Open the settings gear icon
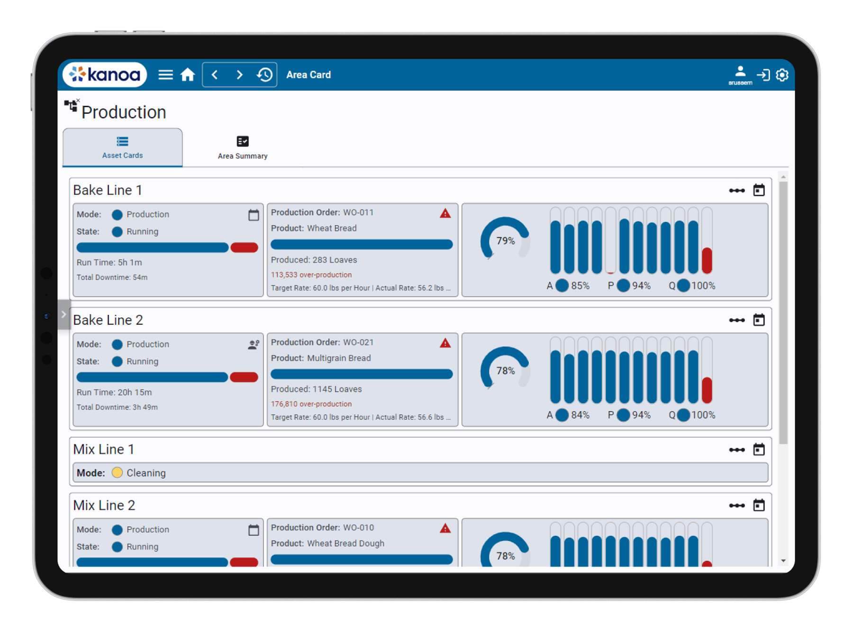The image size is (853, 633). point(782,75)
